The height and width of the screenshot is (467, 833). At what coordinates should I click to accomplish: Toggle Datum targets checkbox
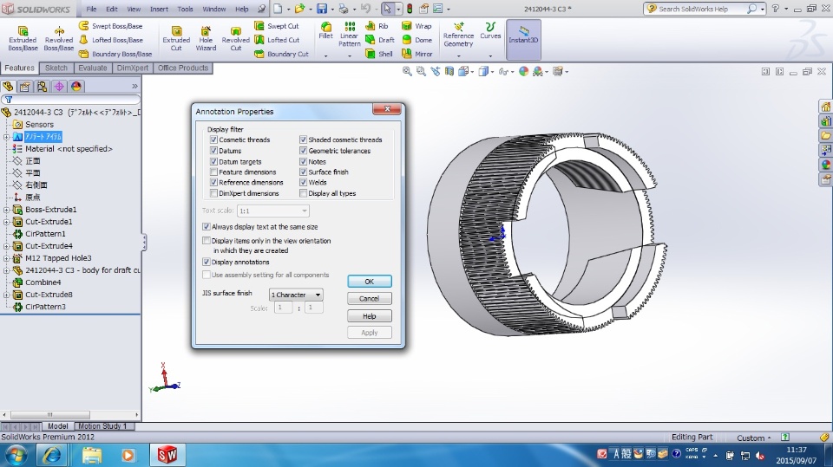tap(213, 161)
